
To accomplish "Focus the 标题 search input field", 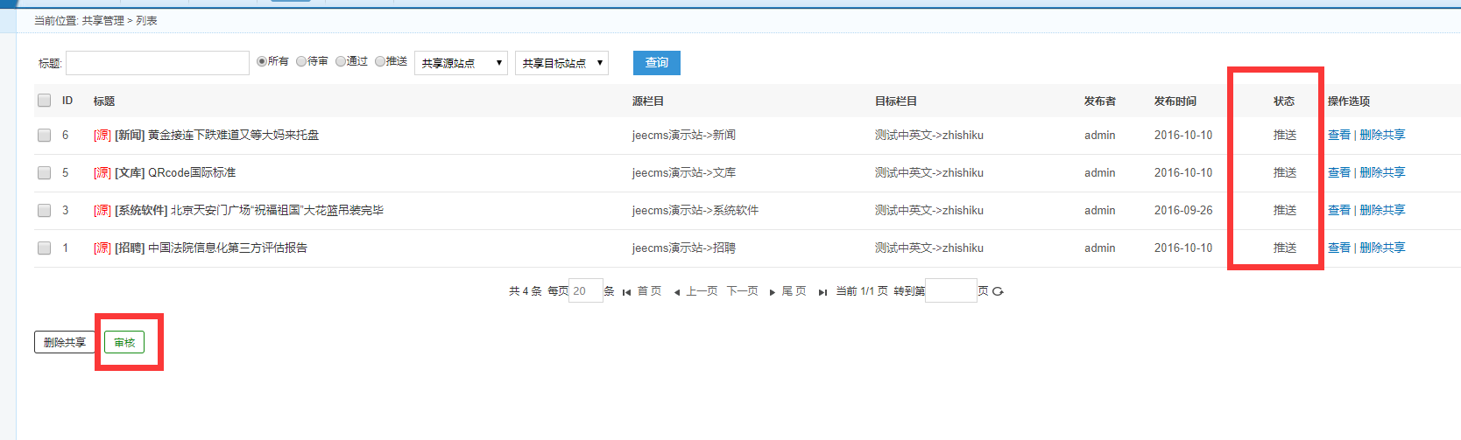I will pyautogui.click(x=158, y=63).
